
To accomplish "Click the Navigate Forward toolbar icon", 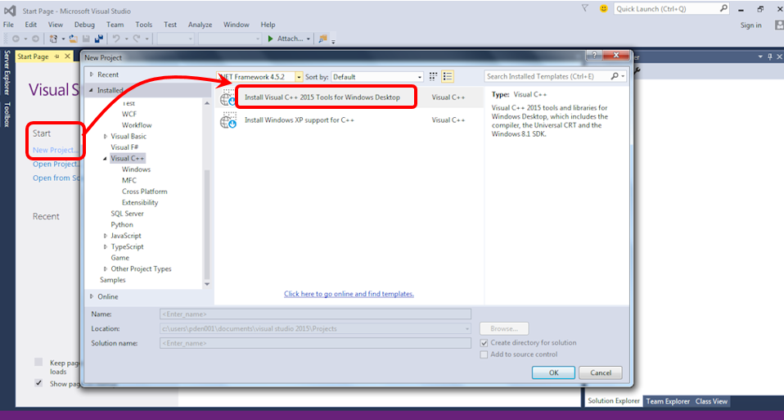I will 35,38.
